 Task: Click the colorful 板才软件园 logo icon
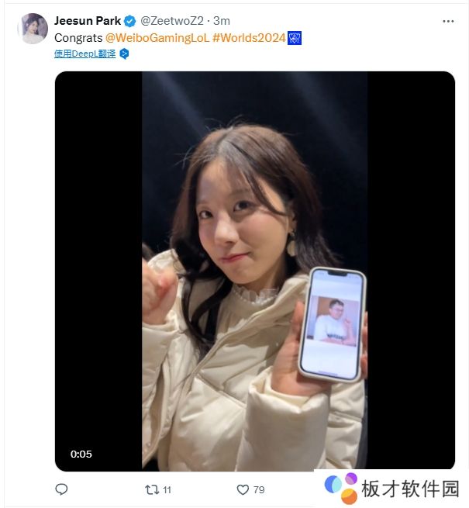click(341, 488)
